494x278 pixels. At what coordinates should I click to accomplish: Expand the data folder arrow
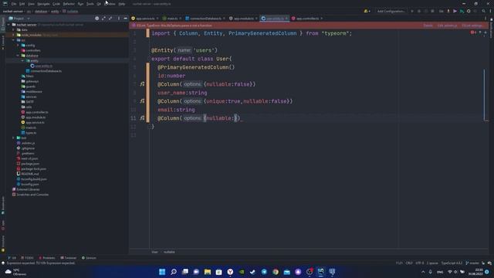[14, 29]
